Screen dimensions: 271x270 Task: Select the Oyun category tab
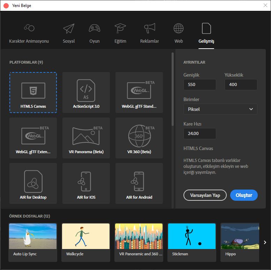tap(95, 34)
